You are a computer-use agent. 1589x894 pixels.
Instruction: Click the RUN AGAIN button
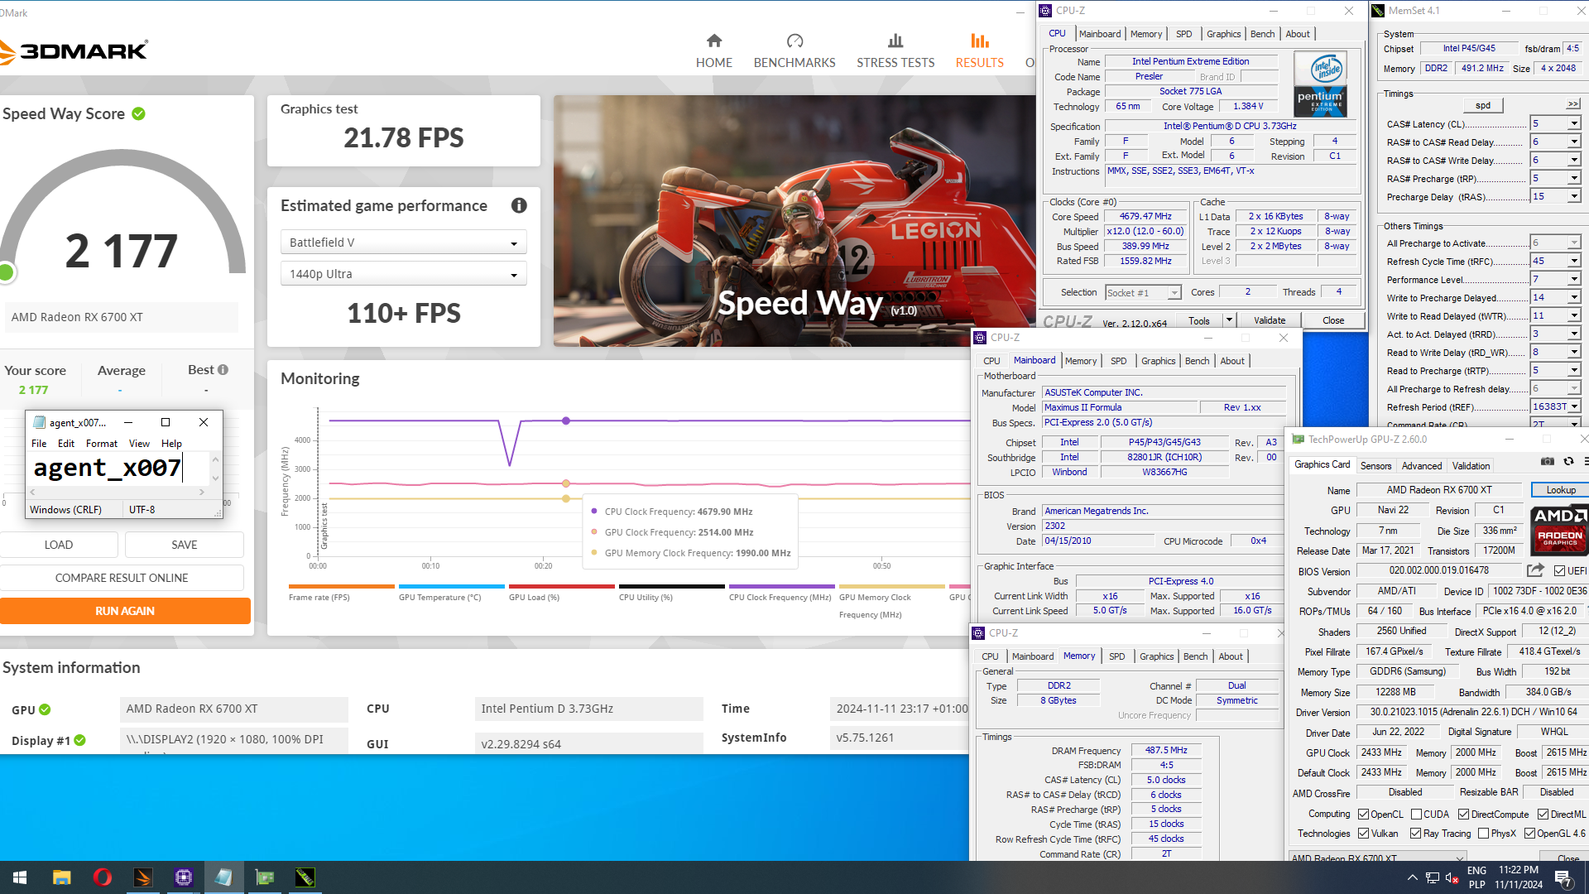coord(125,611)
